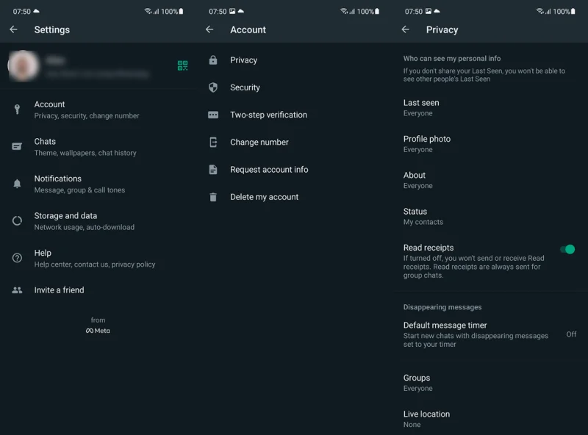Tap 'Privacy, security, change number' subtitle
The width and height of the screenshot is (588, 435).
(x=87, y=116)
